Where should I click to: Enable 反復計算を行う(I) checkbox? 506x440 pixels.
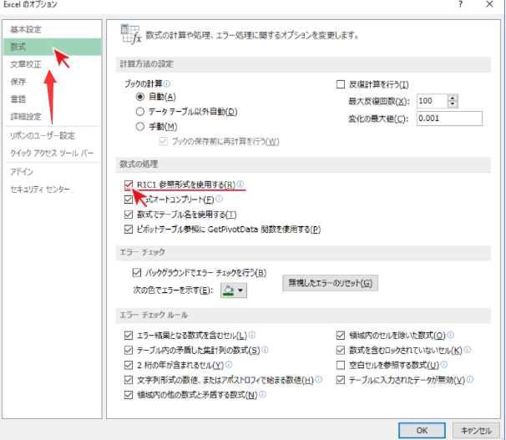point(341,84)
